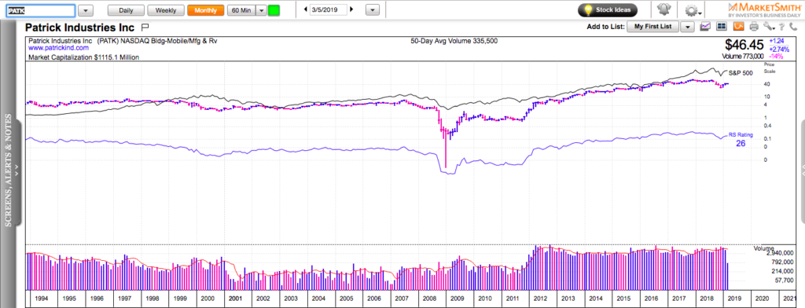Flag Patrick Industries with flag icon
Screen dimensions: 805x308
(x=145, y=27)
